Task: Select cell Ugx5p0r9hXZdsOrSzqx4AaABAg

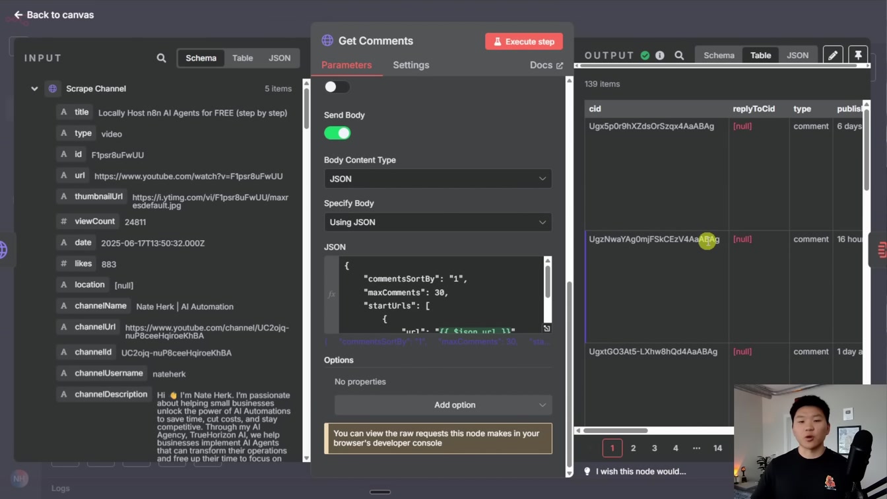Action: [657, 174]
